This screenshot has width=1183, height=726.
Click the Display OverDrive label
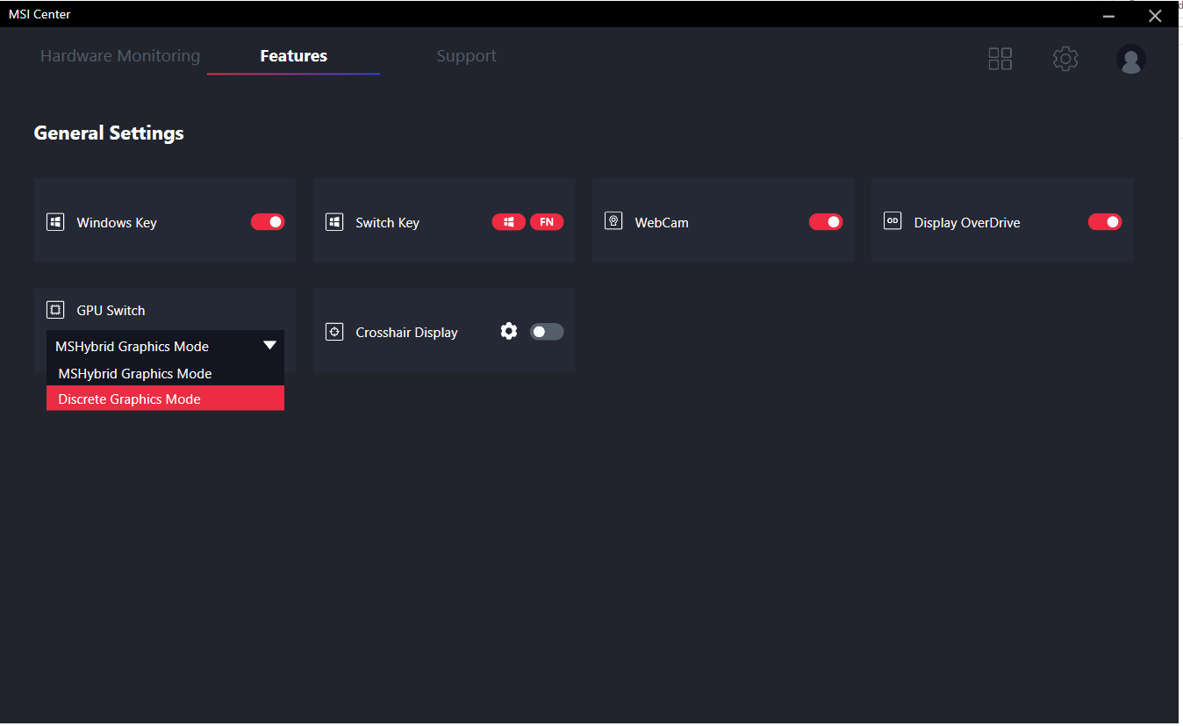[967, 223]
